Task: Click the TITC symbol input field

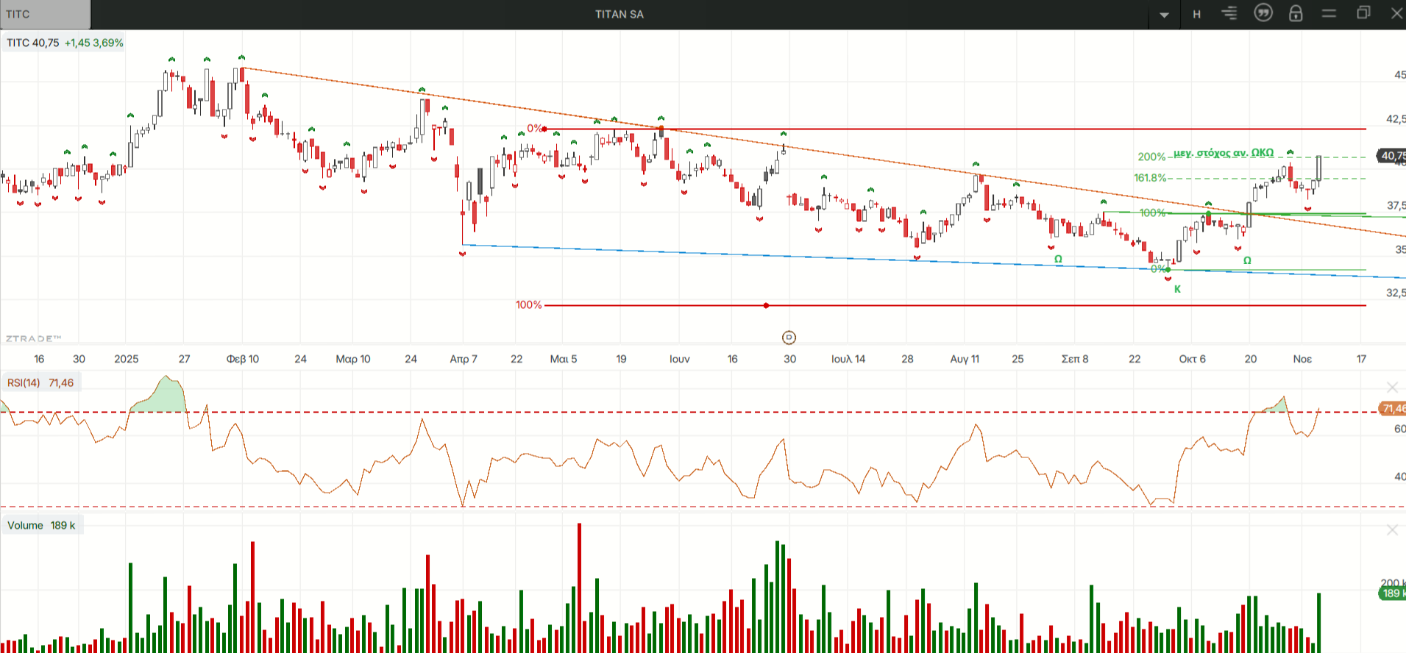Action: pos(46,14)
